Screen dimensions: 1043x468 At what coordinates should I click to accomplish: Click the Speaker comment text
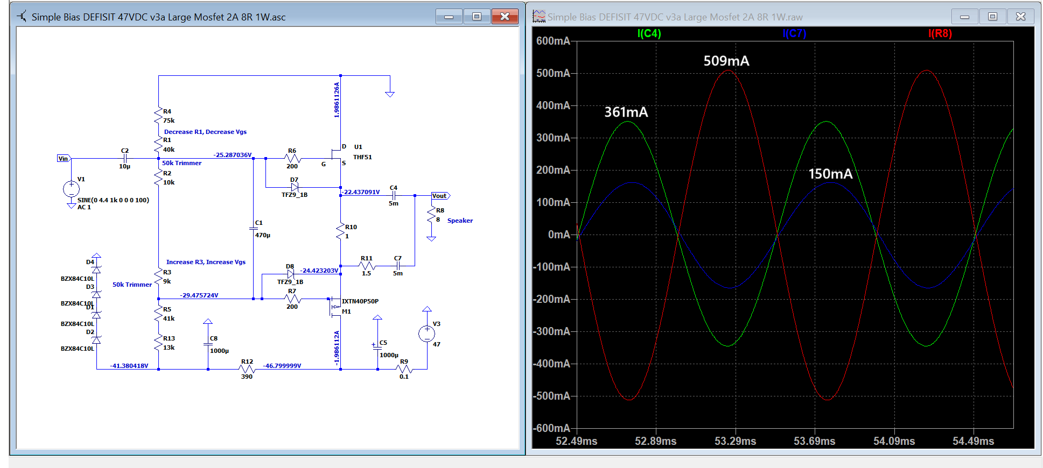460,221
